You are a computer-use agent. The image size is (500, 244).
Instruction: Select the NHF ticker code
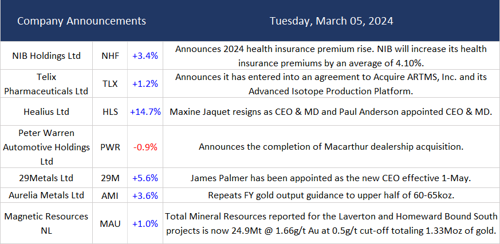(x=109, y=56)
